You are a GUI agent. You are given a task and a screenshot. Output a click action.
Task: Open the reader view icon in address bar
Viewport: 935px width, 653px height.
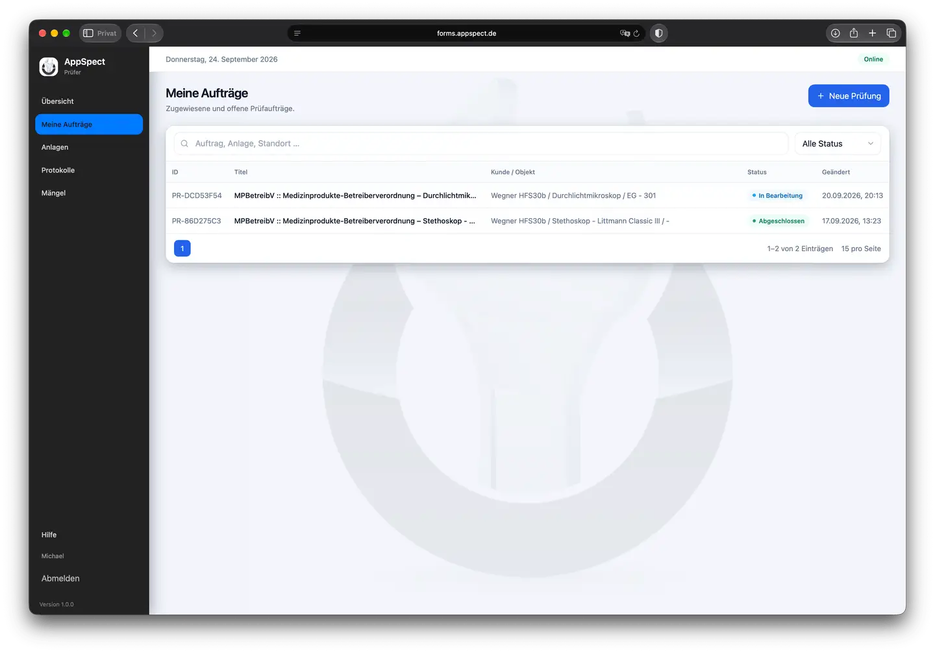(297, 33)
